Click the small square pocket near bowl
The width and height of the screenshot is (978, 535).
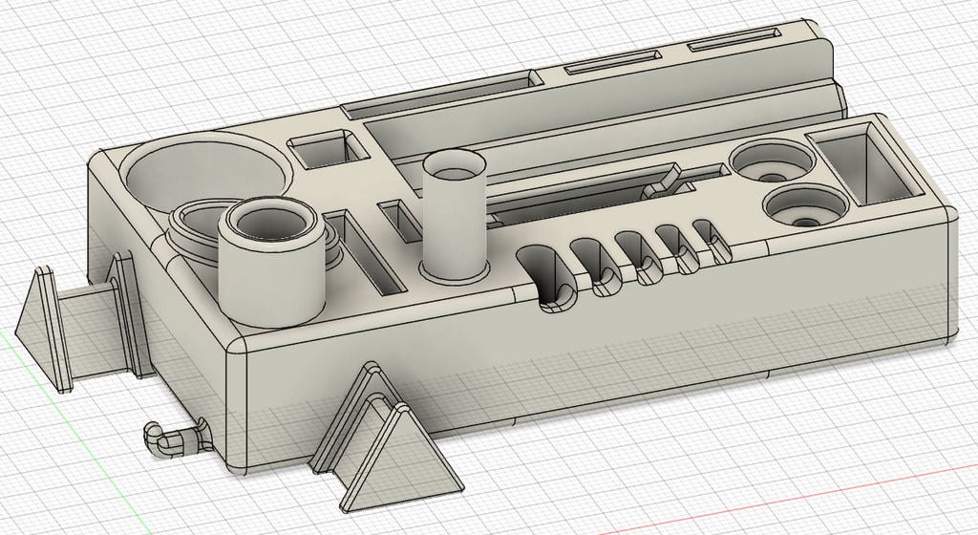point(328,148)
